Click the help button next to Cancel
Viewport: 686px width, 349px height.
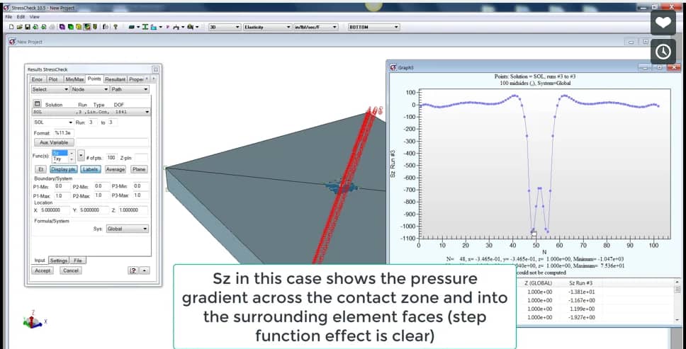point(133,271)
